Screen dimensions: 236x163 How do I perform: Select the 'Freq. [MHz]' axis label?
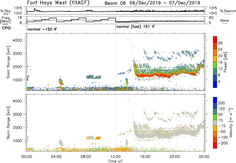pyautogui.click(x=5, y=20)
